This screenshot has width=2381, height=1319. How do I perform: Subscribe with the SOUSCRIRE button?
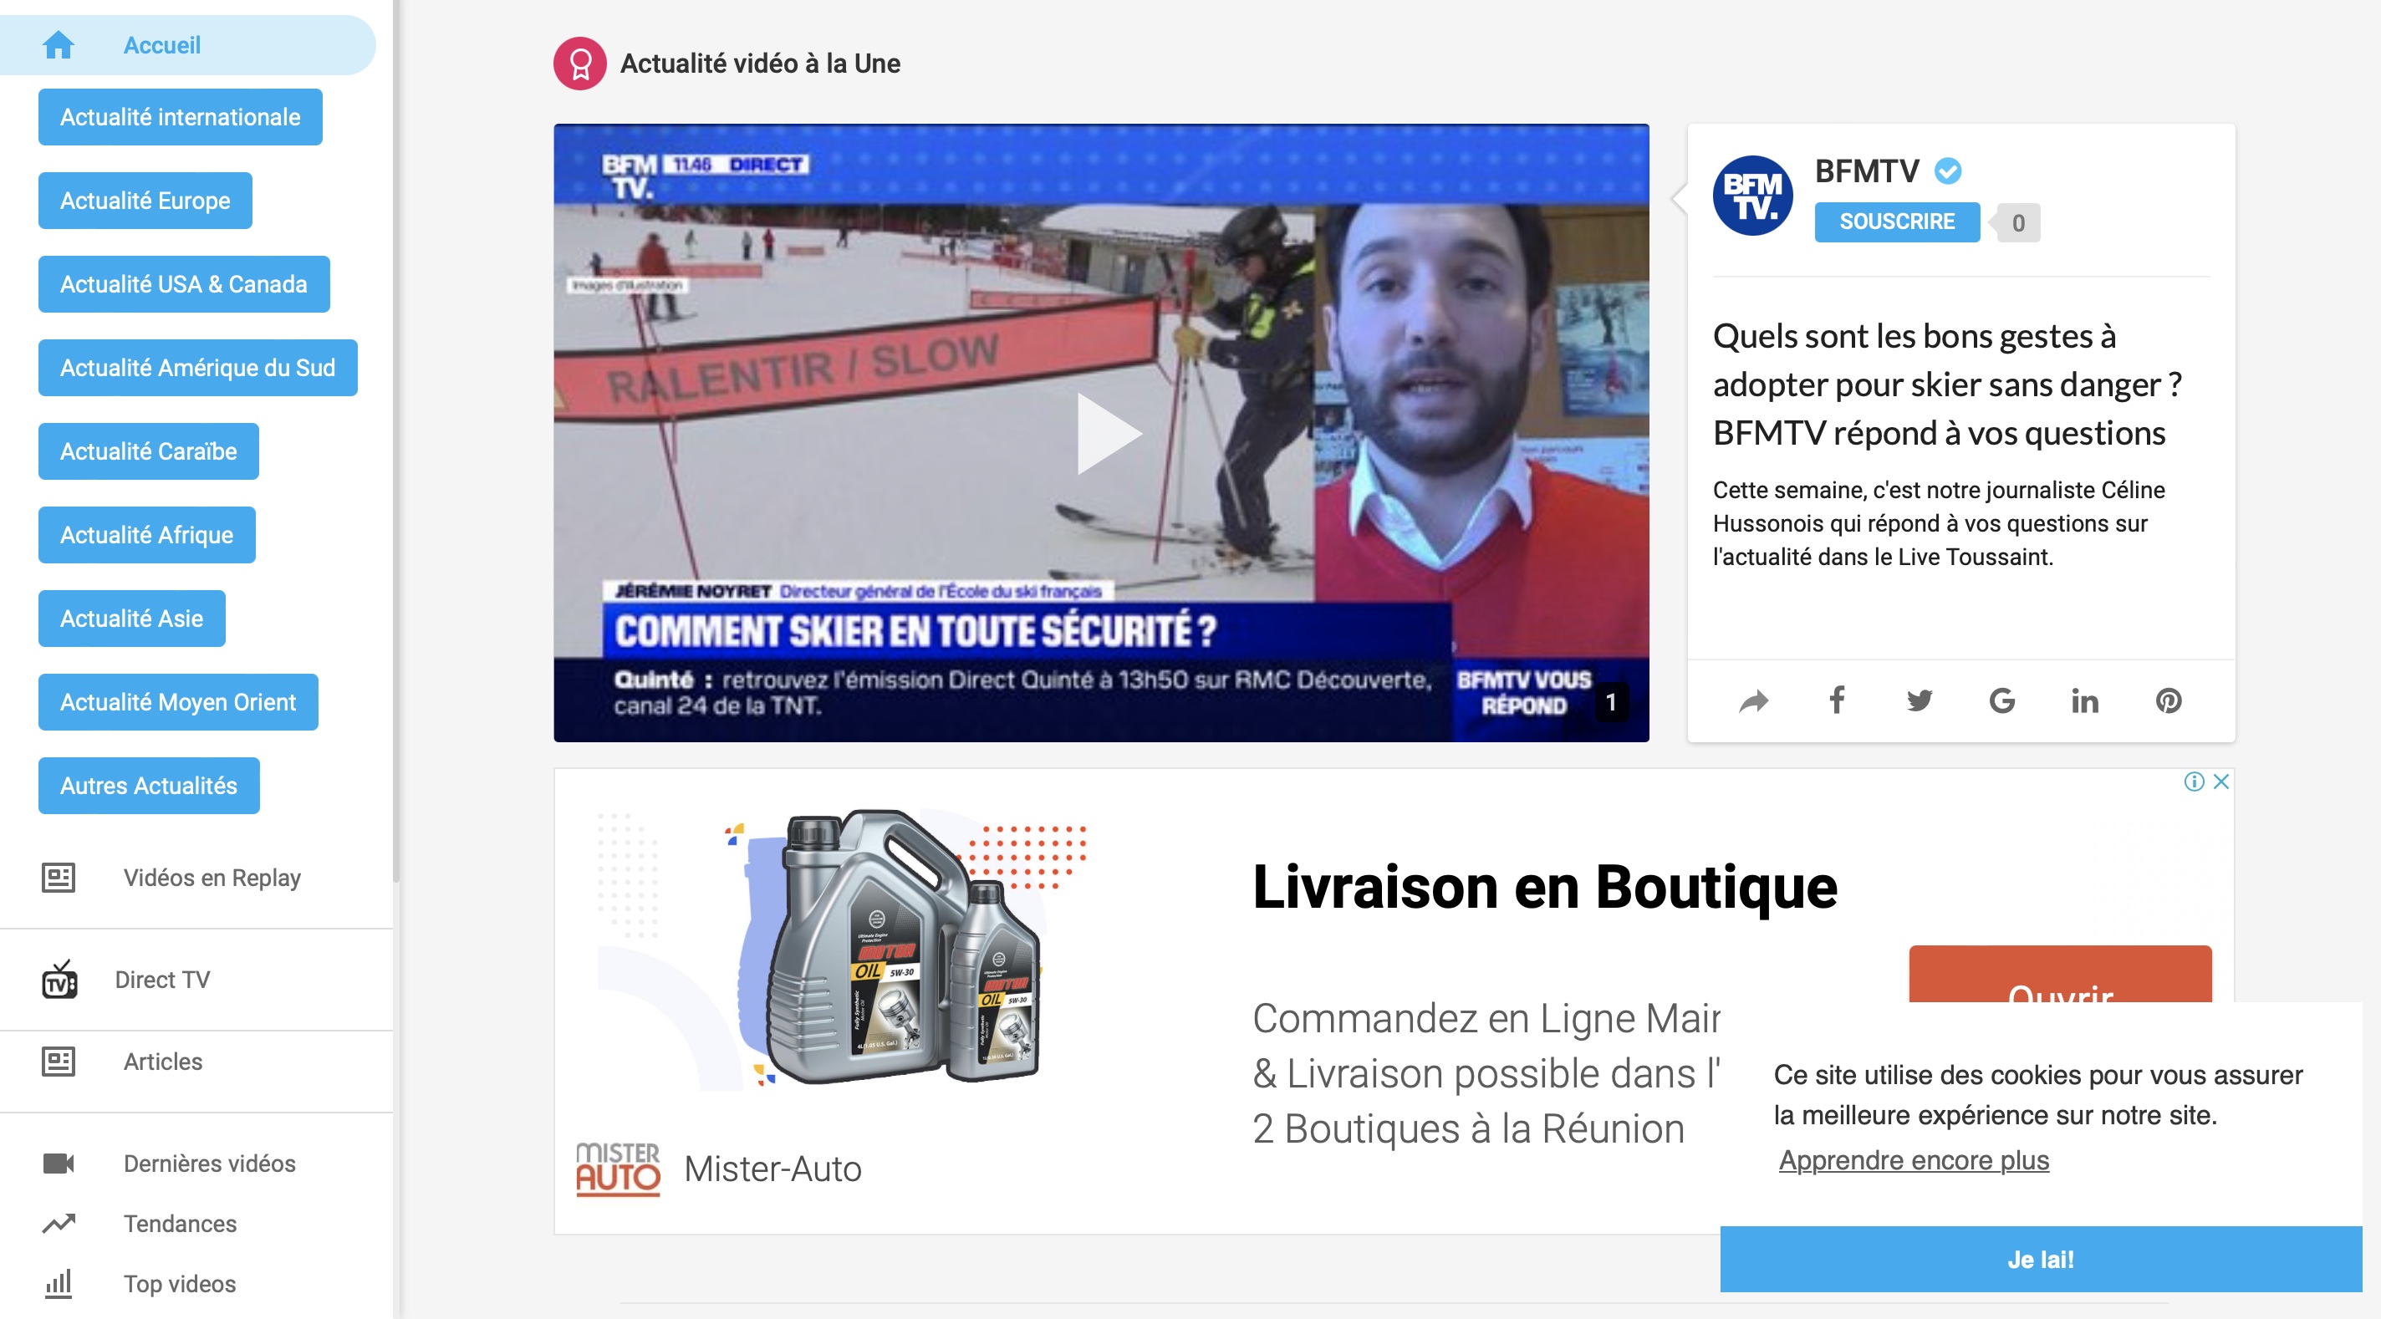click(x=1896, y=222)
